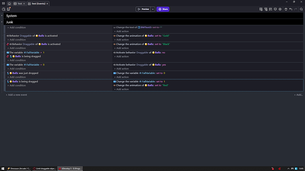Launch the Preview button
305x171 pixels.
pyautogui.click(x=143, y=9)
